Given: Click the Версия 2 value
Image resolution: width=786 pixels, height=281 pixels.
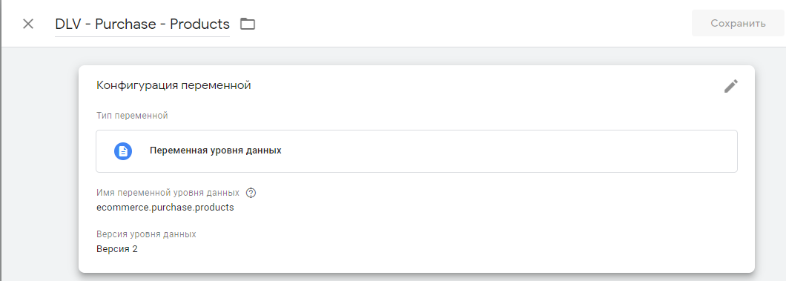Looking at the screenshot, I should 117,249.
